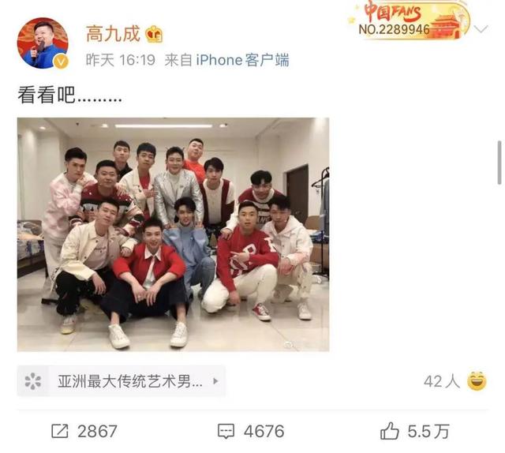Click the scrollbar at the right edge
This screenshot has width=505, height=453.
(499, 163)
